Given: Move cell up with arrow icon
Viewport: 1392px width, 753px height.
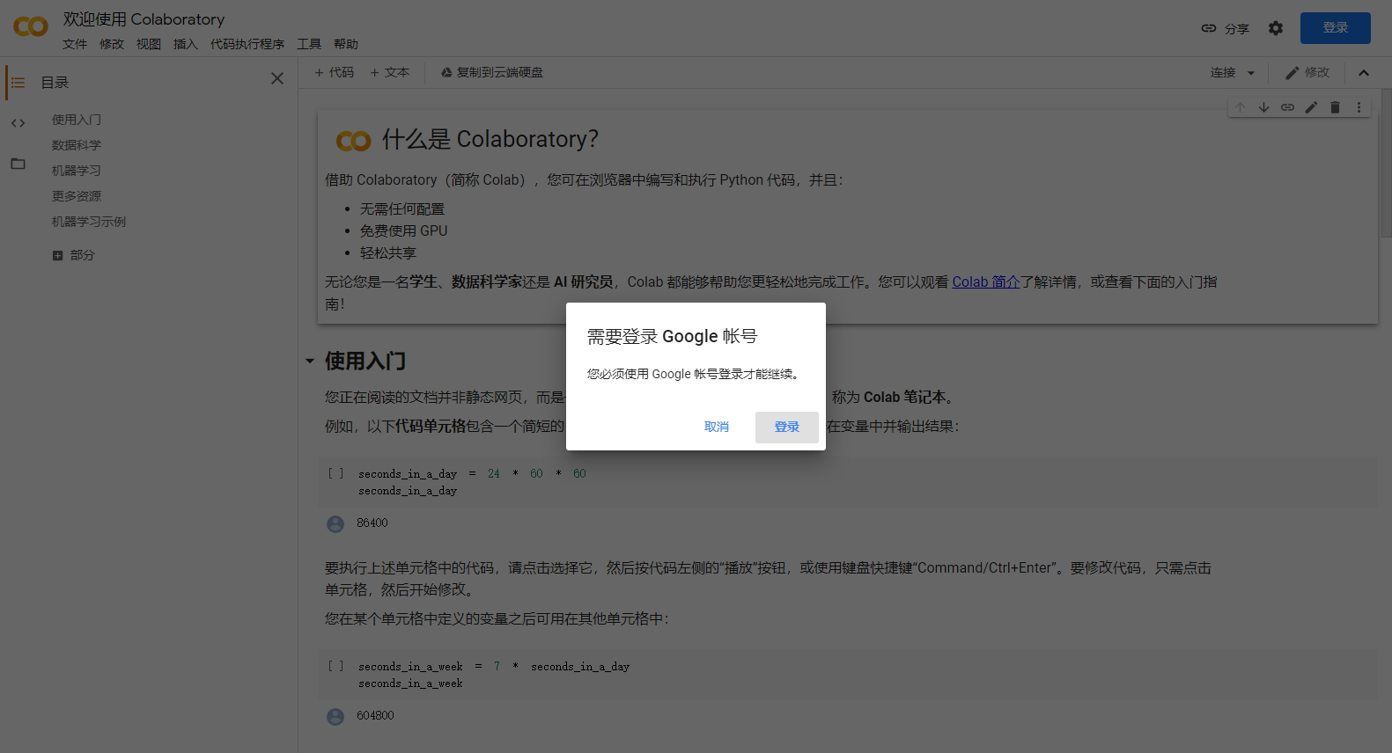Looking at the screenshot, I should click(1240, 107).
